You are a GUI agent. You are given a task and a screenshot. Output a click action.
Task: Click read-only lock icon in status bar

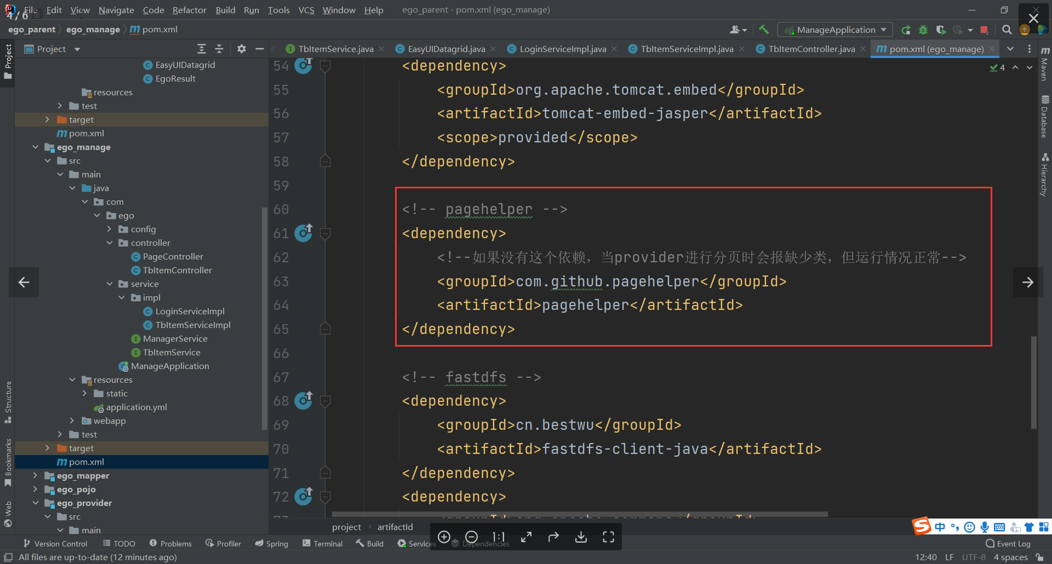(1039, 557)
